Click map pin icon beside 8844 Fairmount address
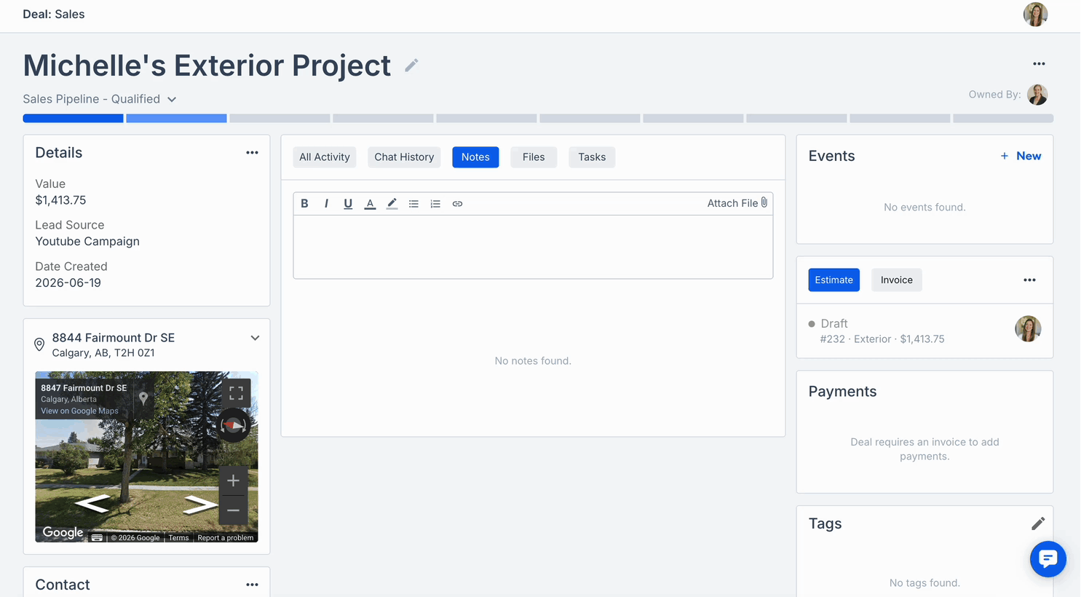Screen dimensions: 1081x597 39,344
